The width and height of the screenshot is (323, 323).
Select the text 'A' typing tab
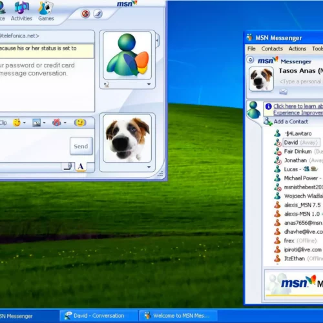pyautogui.click(x=81, y=167)
